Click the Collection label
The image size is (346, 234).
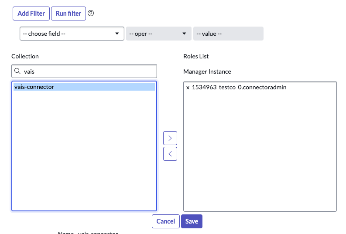coord(25,56)
